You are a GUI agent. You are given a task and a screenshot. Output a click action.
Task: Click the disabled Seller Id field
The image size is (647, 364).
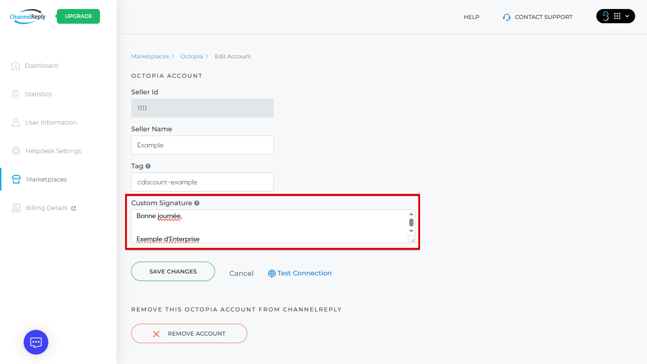point(202,108)
